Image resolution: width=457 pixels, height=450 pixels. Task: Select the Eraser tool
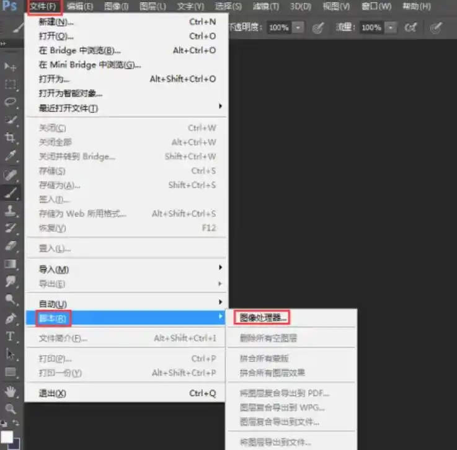pos(11,245)
